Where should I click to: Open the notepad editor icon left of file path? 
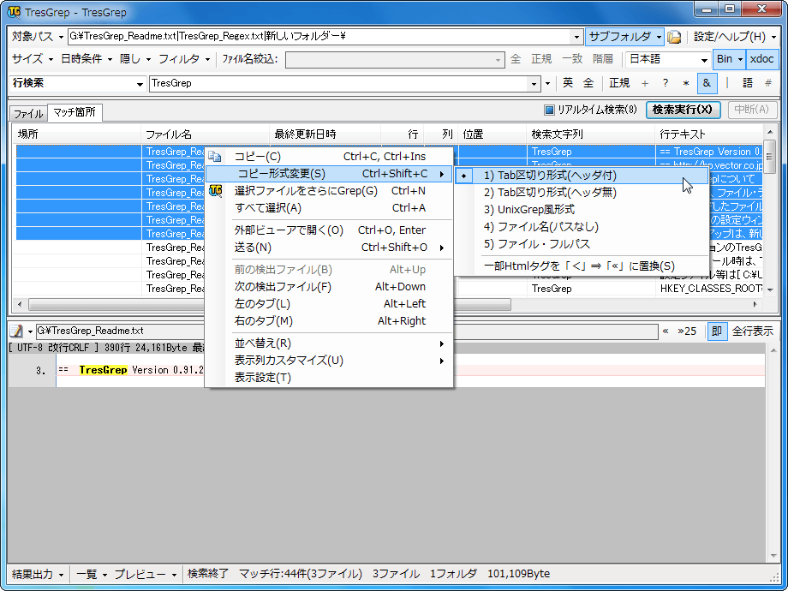tap(16, 331)
